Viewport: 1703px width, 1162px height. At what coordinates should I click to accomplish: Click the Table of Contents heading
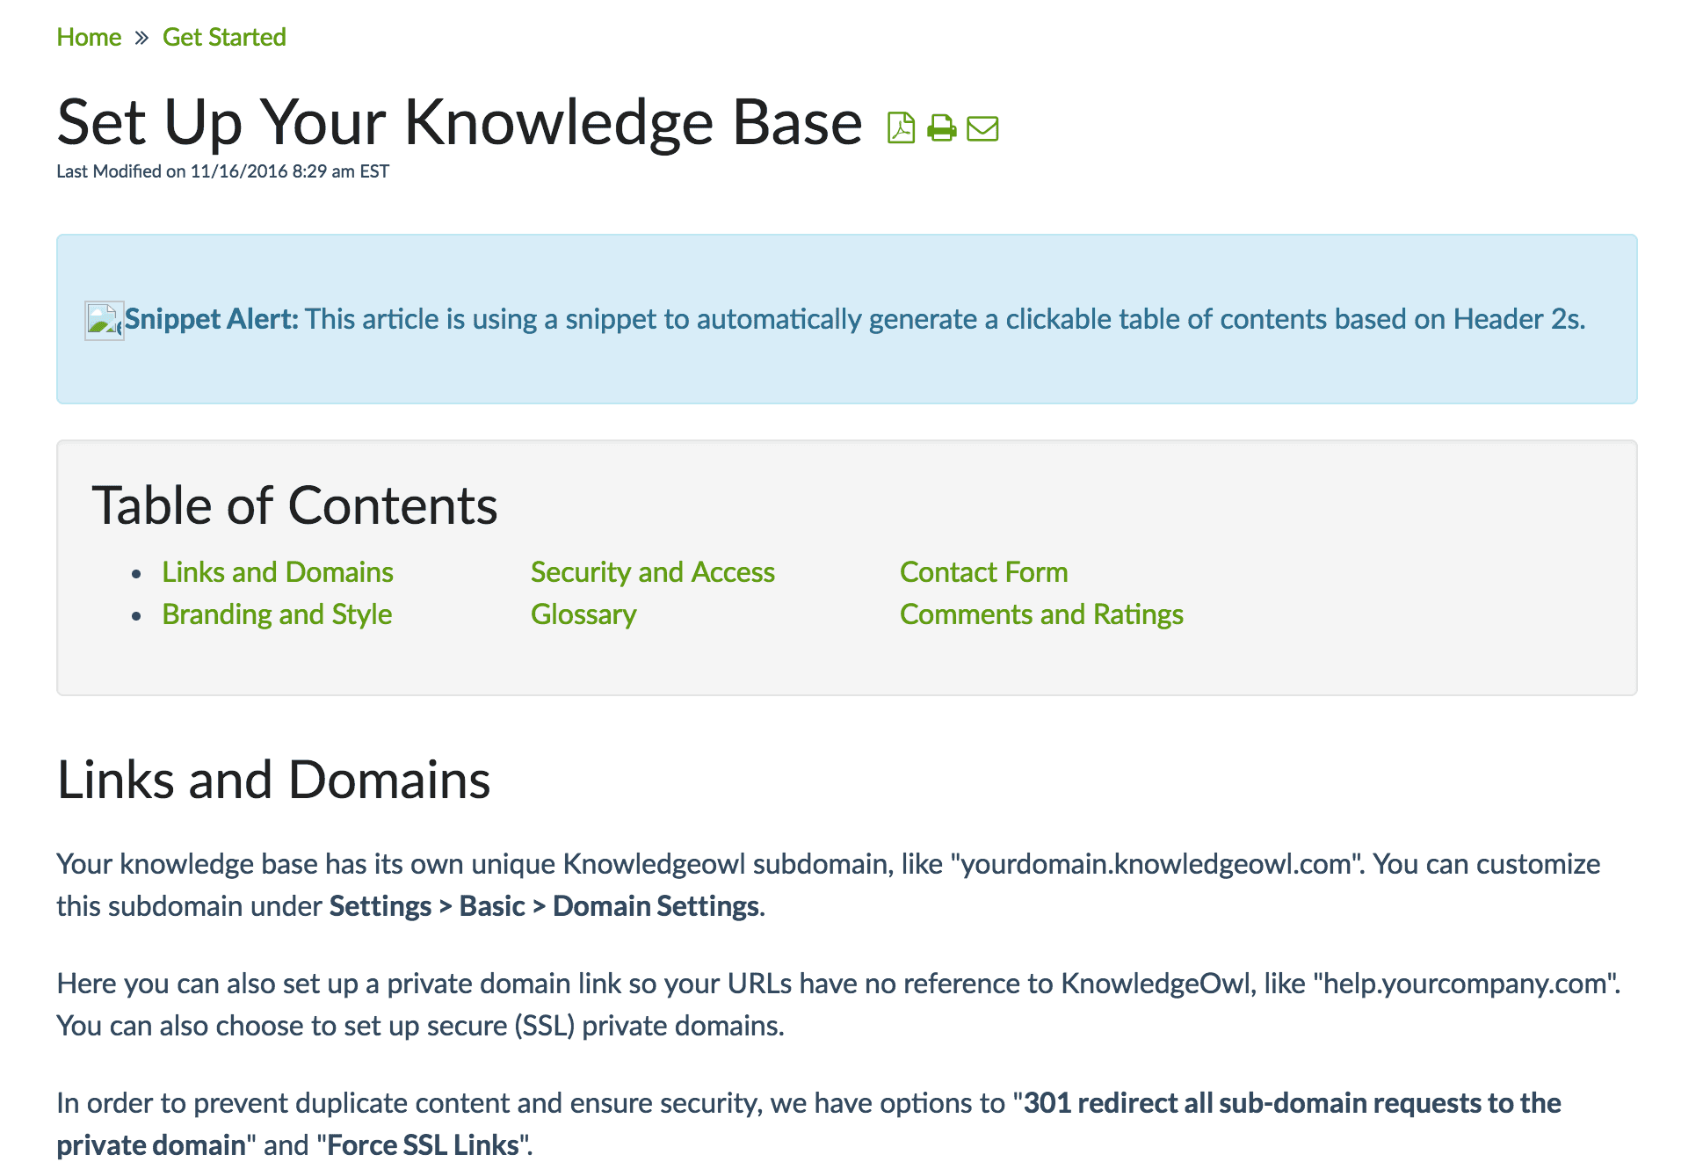[294, 505]
